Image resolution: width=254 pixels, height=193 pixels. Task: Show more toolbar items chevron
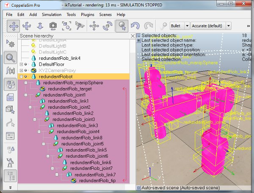click(x=248, y=26)
